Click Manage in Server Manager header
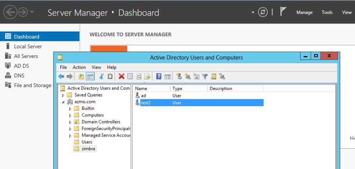Viewport: 355px width, 169px height. click(x=304, y=12)
